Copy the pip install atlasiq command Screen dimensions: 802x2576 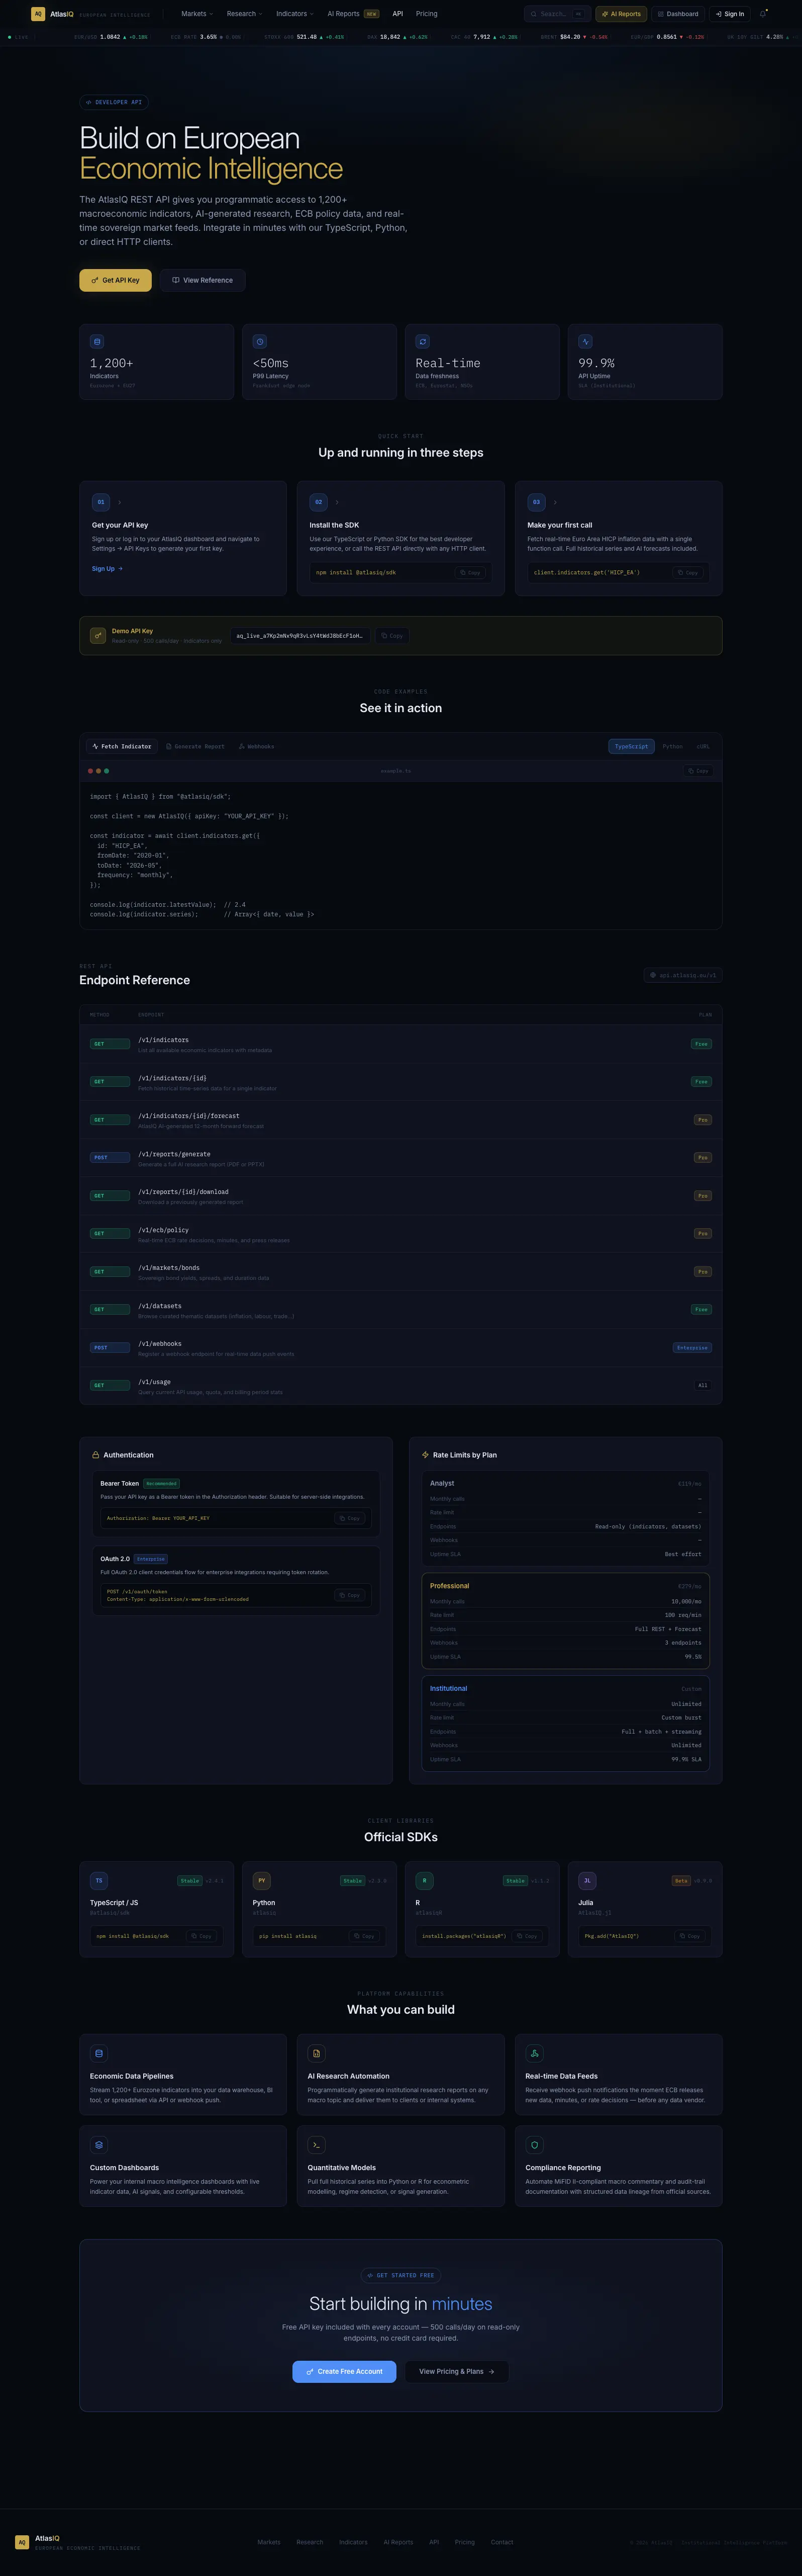(x=364, y=1936)
